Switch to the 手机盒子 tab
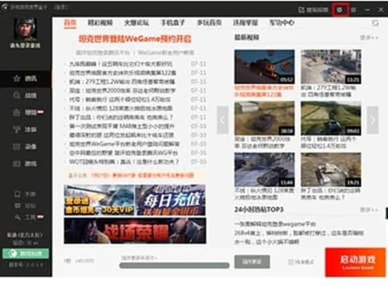The image size is (388, 286). (173, 23)
